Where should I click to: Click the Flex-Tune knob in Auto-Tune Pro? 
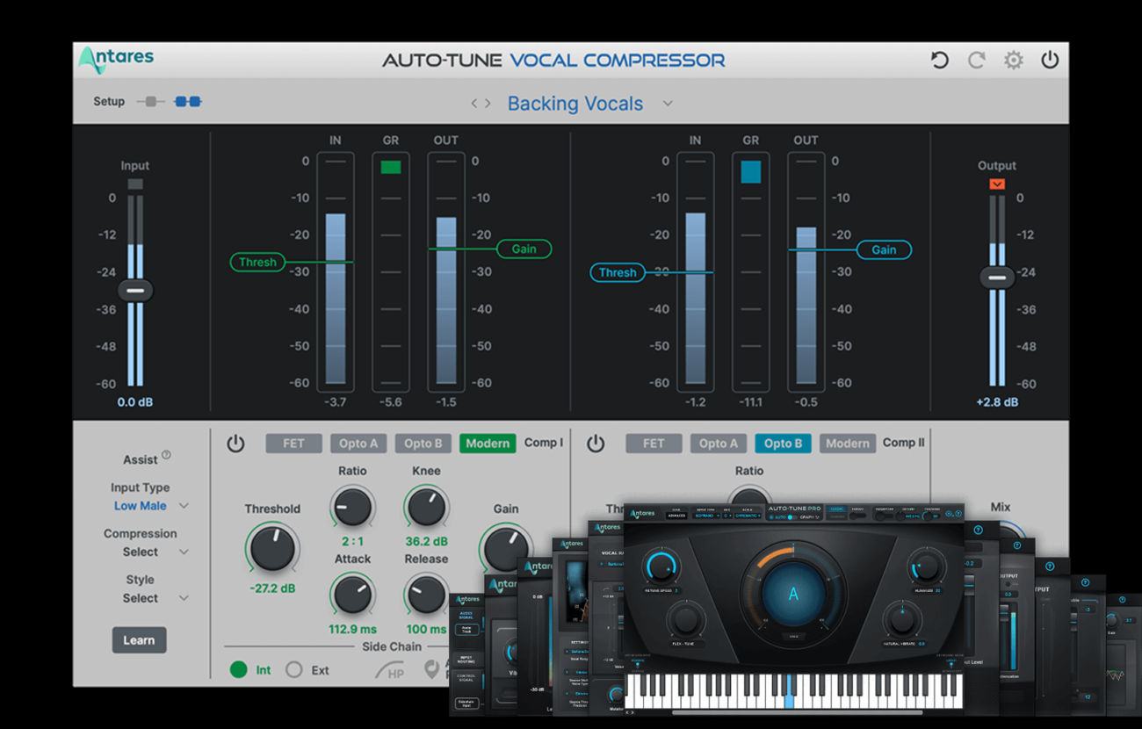coord(685,619)
